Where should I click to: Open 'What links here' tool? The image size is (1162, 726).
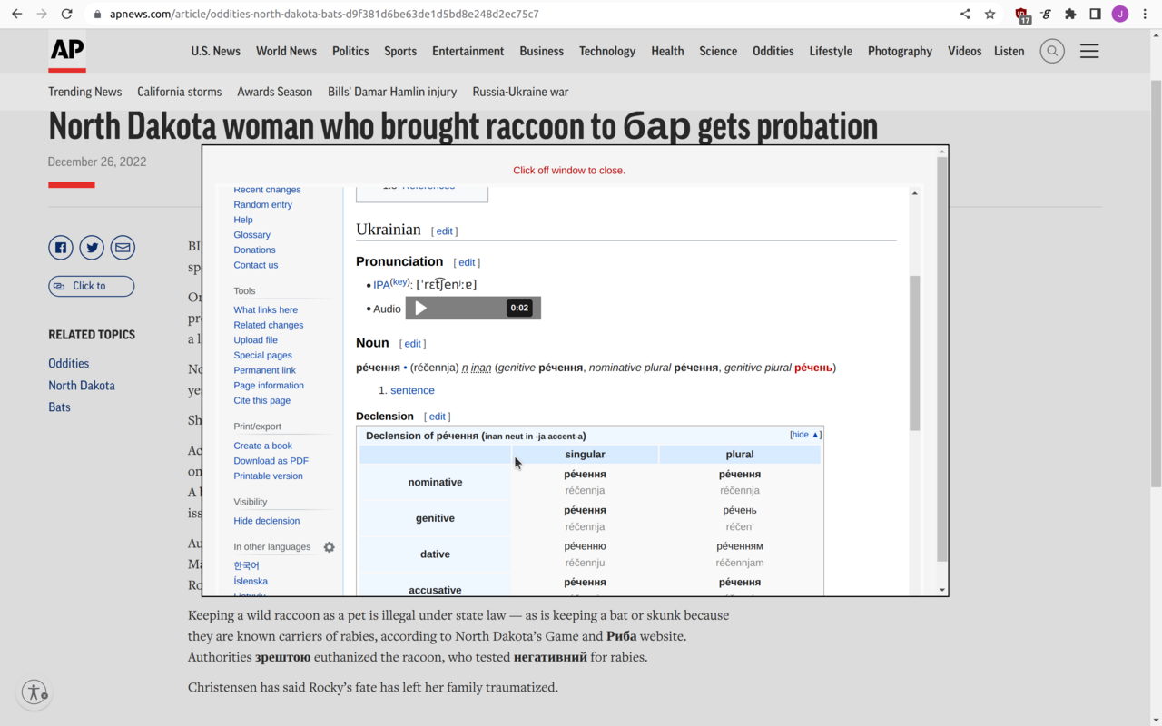pyautogui.click(x=265, y=310)
